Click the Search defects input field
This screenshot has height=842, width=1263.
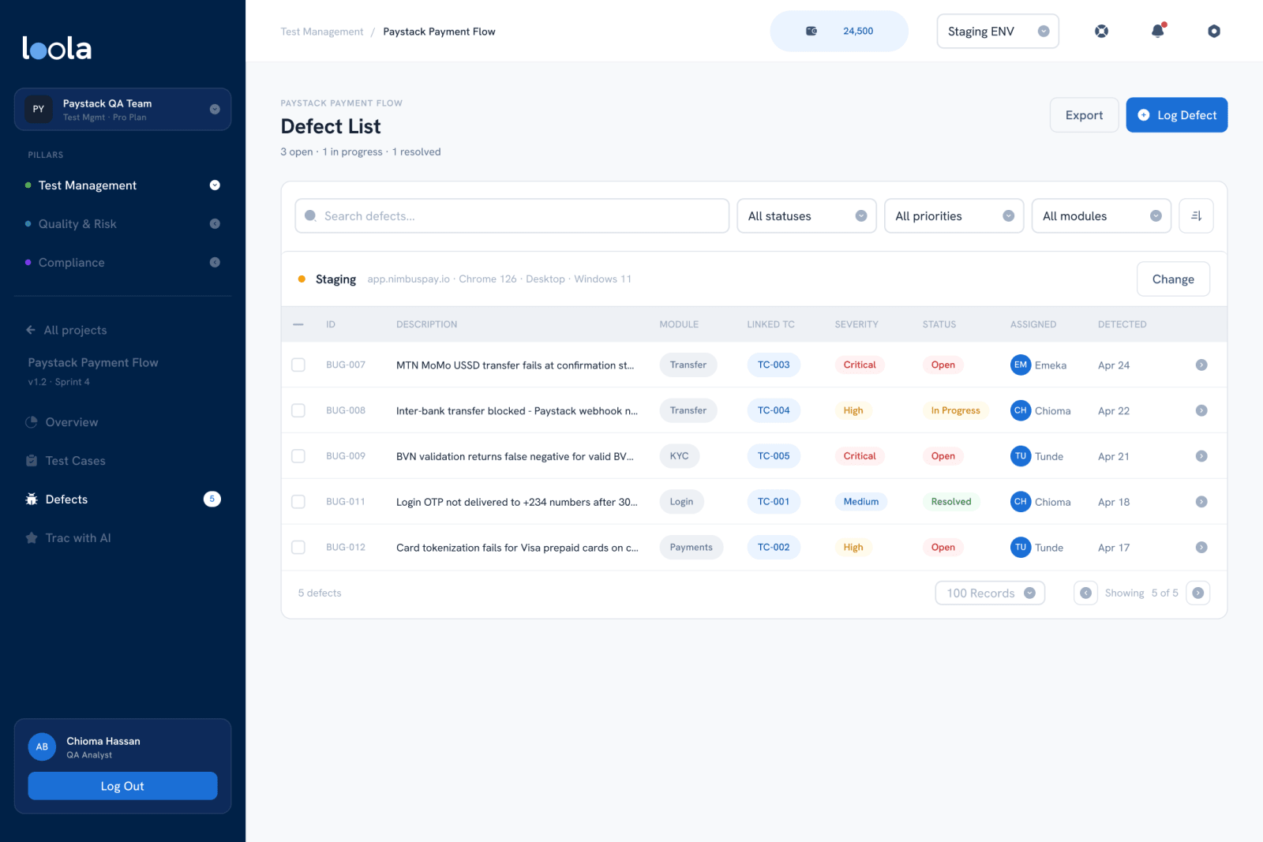512,215
